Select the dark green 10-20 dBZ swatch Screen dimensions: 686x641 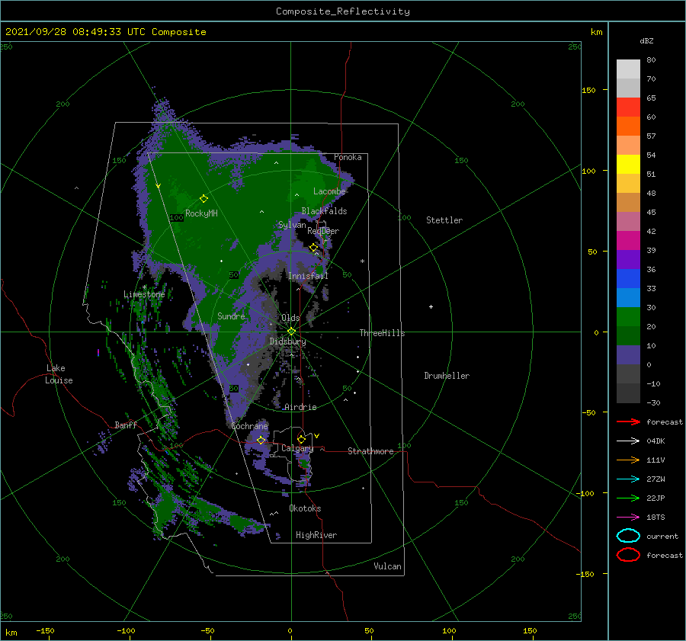tap(628, 335)
